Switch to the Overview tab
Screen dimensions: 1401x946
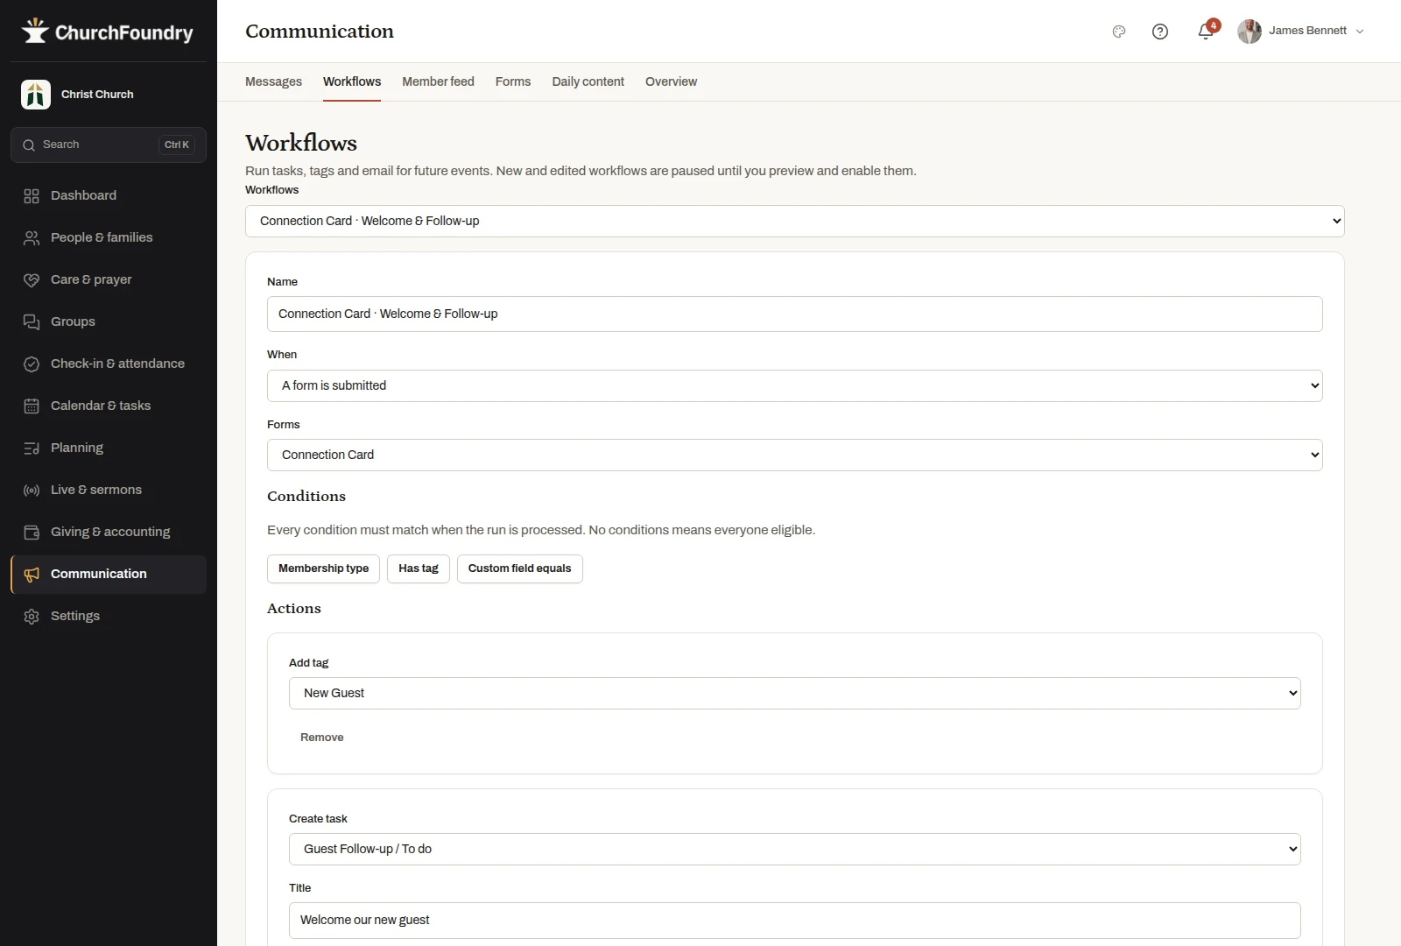click(671, 81)
